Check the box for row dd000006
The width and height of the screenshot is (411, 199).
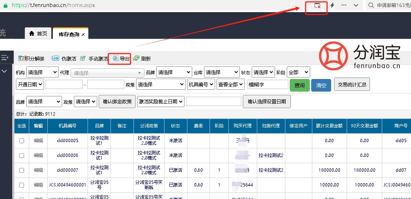pos(22,155)
